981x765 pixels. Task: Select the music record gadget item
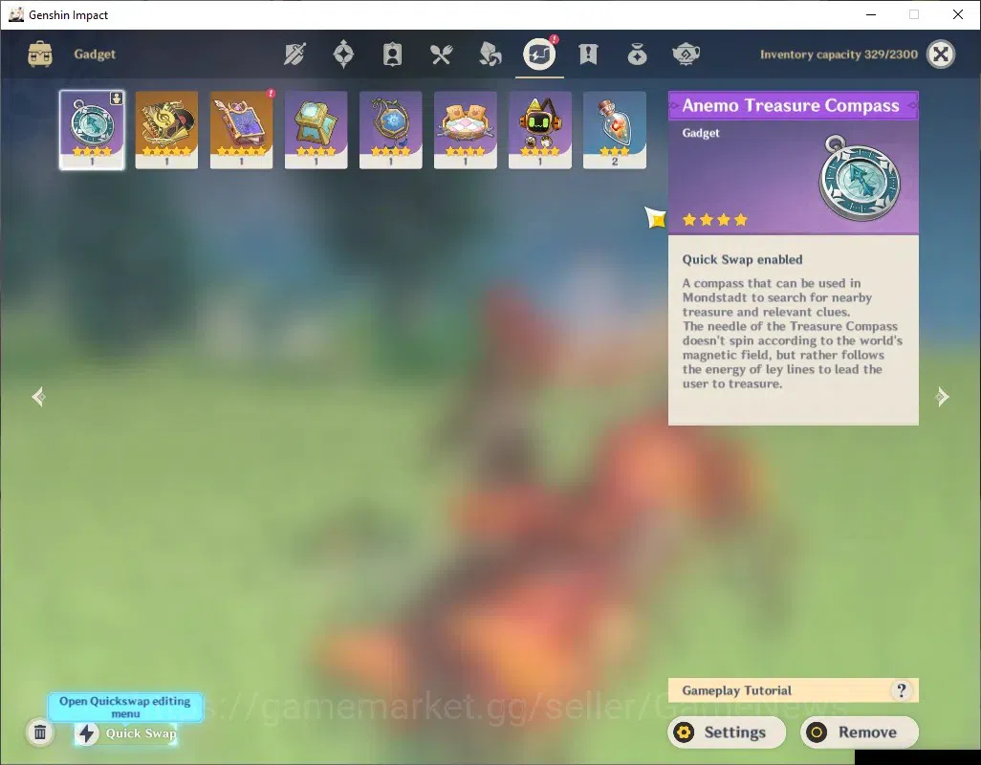(x=166, y=130)
